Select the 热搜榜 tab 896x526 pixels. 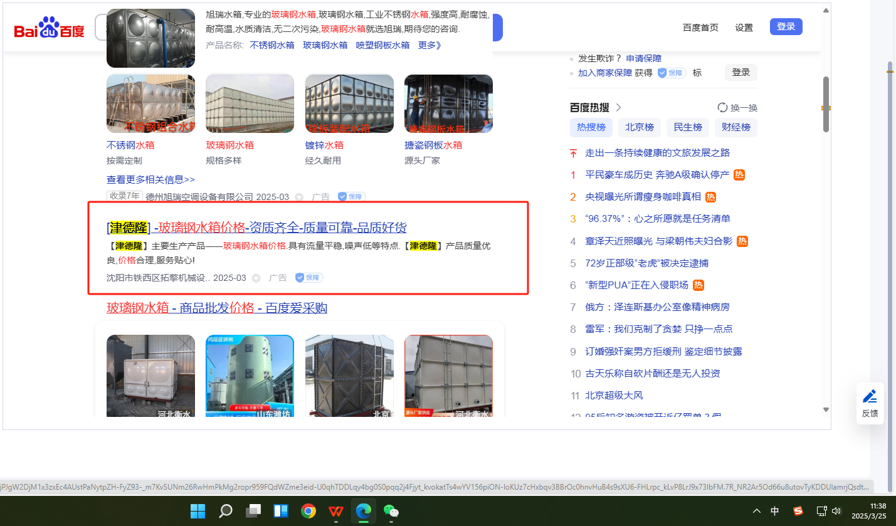591,127
